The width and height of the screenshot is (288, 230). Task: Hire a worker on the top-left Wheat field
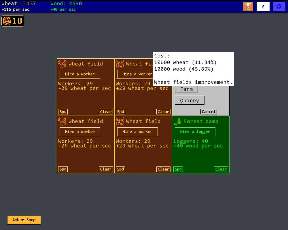[x=80, y=74]
